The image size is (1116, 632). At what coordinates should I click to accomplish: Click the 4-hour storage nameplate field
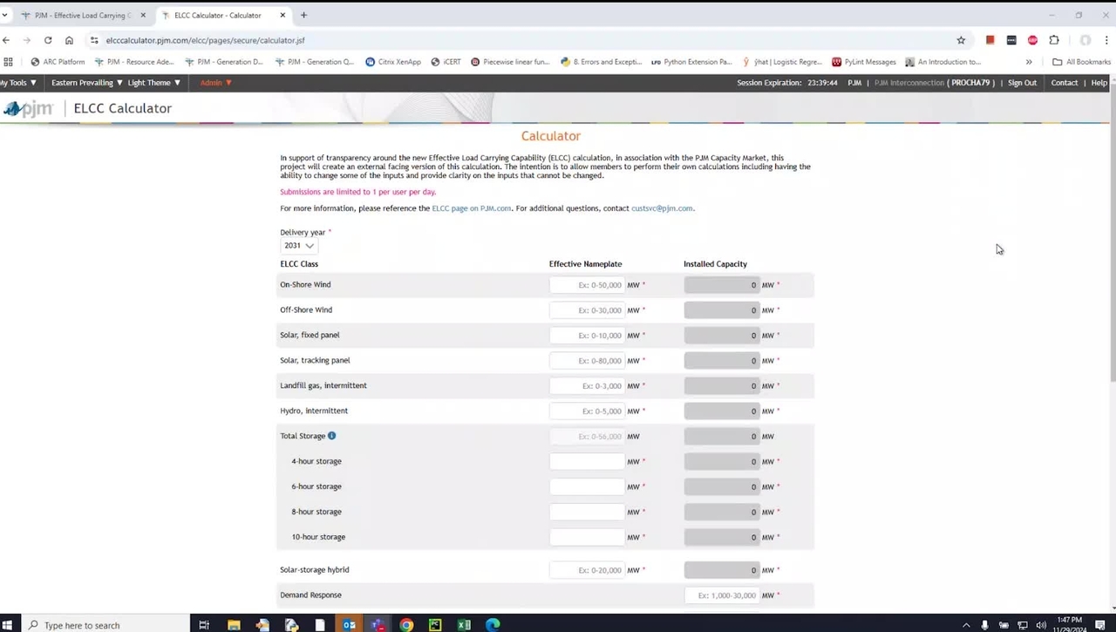pyautogui.click(x=587, y=461)
